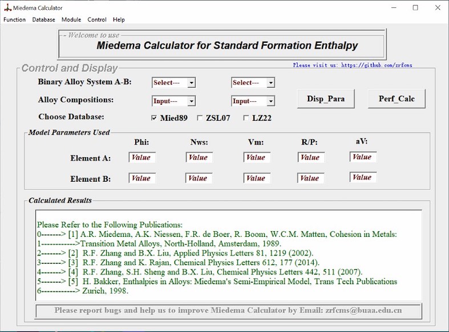Expand the element A Select dropdown
Viewport: 449px width, 332px height.
(x=191, y=83)
